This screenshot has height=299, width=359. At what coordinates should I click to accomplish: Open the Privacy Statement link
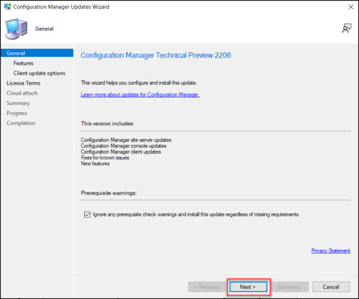pos(330,250)
